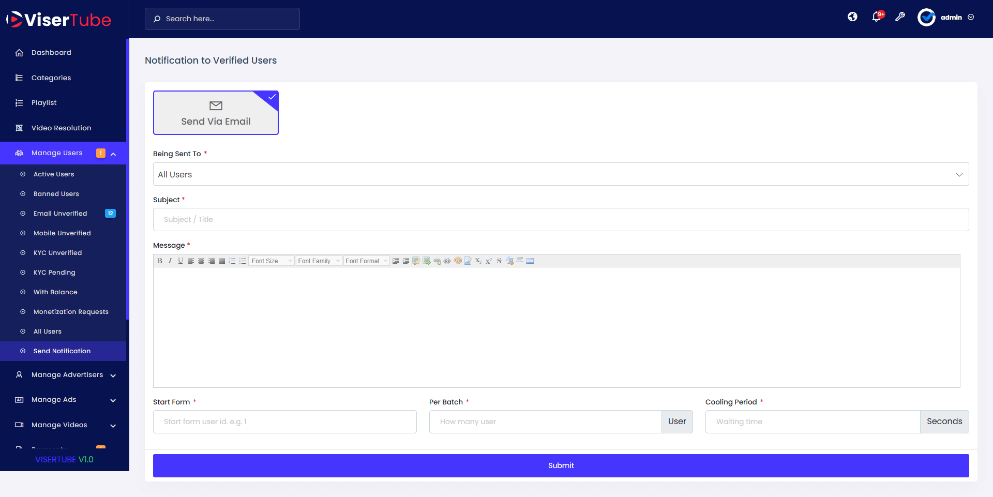Image resolution: width=993 pixels, height=497 pixels.
Task: Expand the Manage Advertisers menu
Action: [x=67, y=375]
